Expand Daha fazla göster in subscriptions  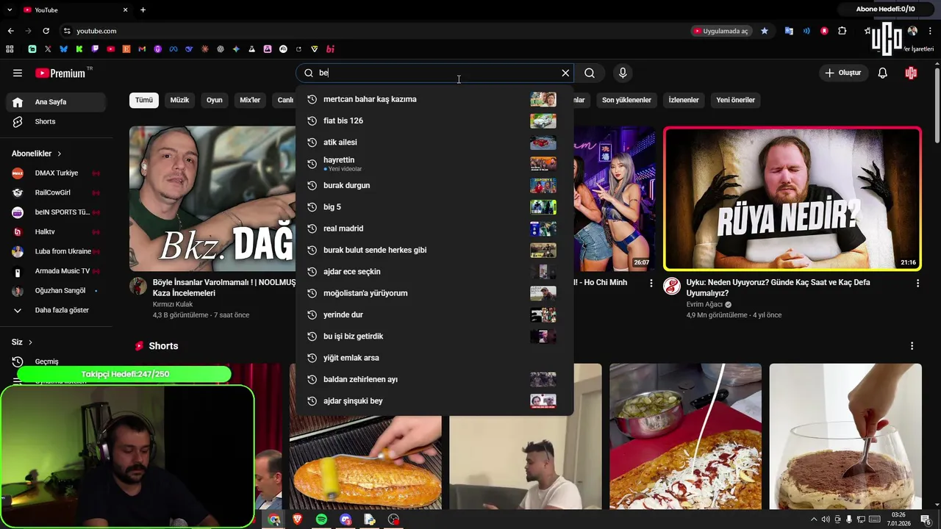(56, 310)
